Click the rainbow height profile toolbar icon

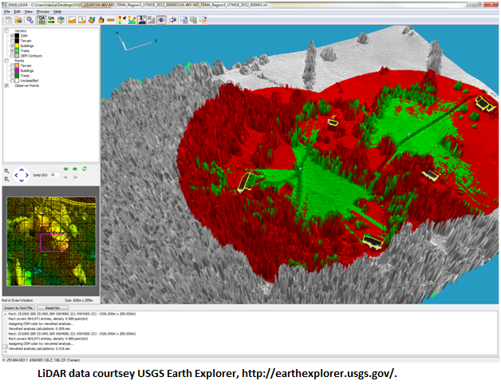132,20
